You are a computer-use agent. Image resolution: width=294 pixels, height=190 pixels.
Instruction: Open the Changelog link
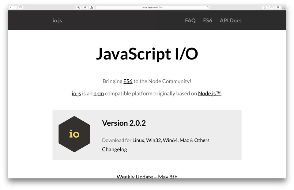pos(114,150)
